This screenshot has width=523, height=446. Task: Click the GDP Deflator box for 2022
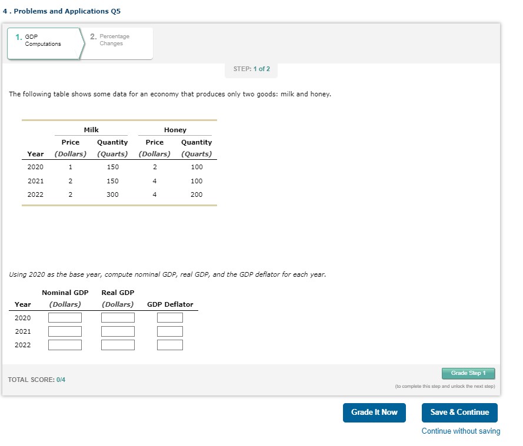pos(169,344)
